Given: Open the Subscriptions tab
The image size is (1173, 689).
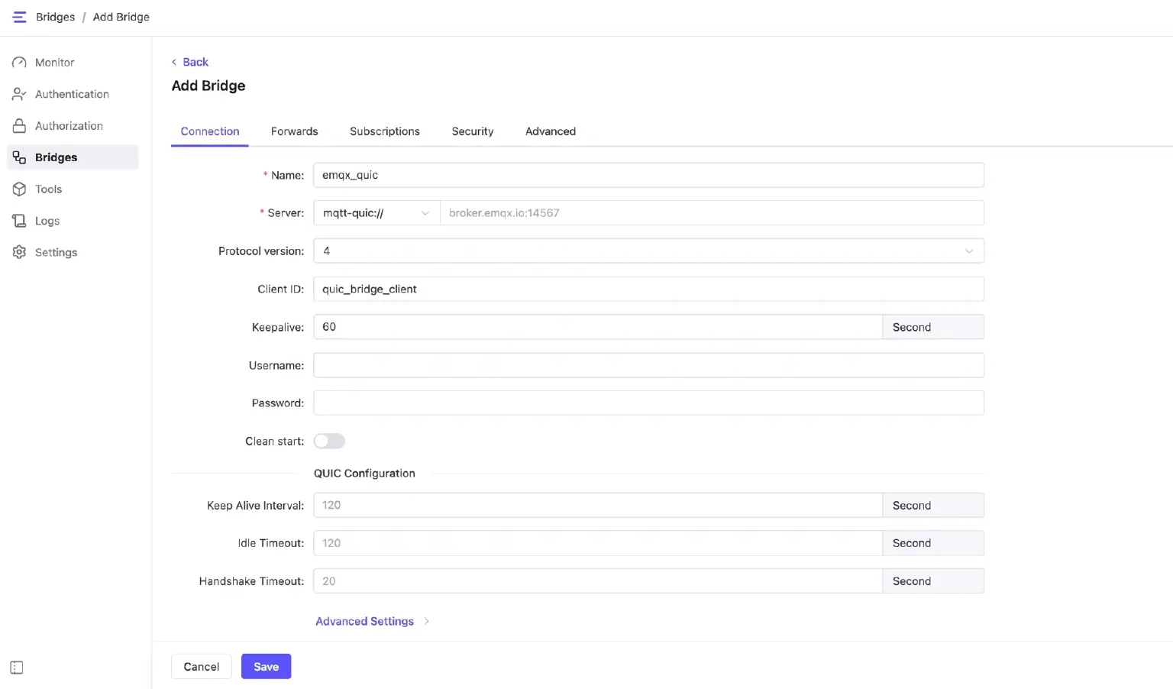Looking at the screenshot, I should click(384, 131).
